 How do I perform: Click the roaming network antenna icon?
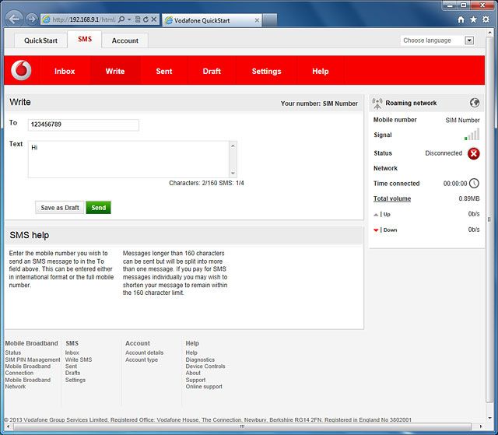coord(377,103)
